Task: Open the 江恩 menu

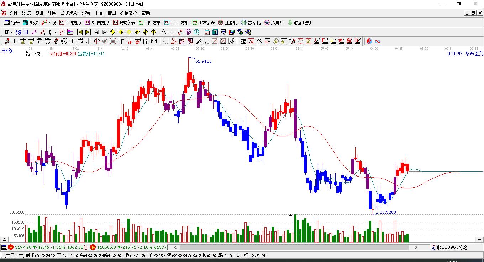Action: click(x=52, y=13)
